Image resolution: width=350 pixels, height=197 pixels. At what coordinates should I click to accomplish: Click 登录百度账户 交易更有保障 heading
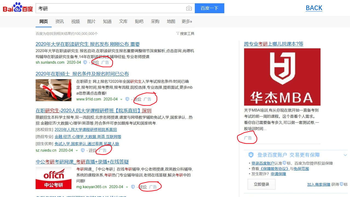pyautogui.click(x=288, y=155)
